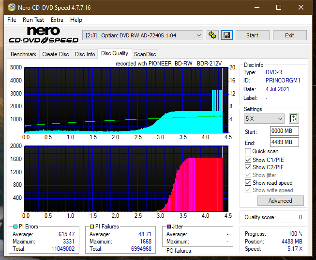Viewport: 316px width, 260px height.
Task: Open the File menu
Action: pos(12,20)
